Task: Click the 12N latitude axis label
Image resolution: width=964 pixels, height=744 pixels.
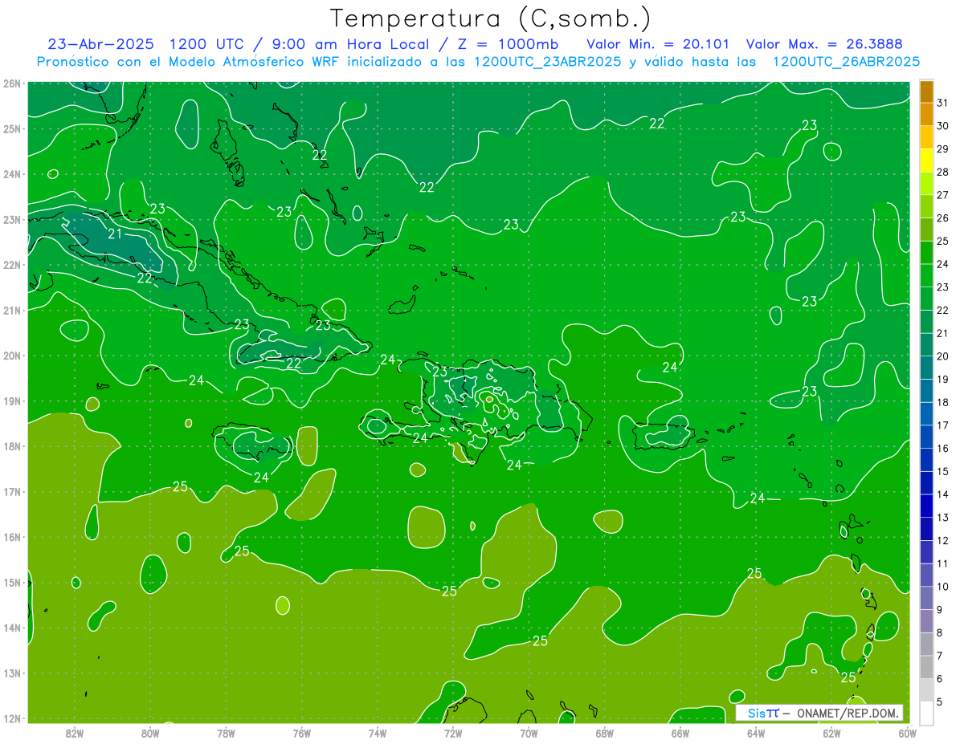Action: click(x=12, y=718)
